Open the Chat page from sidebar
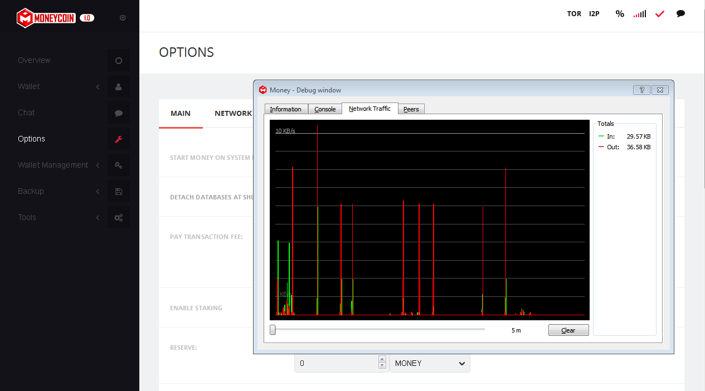The height and width of the screenshot is (391, 705). pyautogui.click(x=26, y=113)
